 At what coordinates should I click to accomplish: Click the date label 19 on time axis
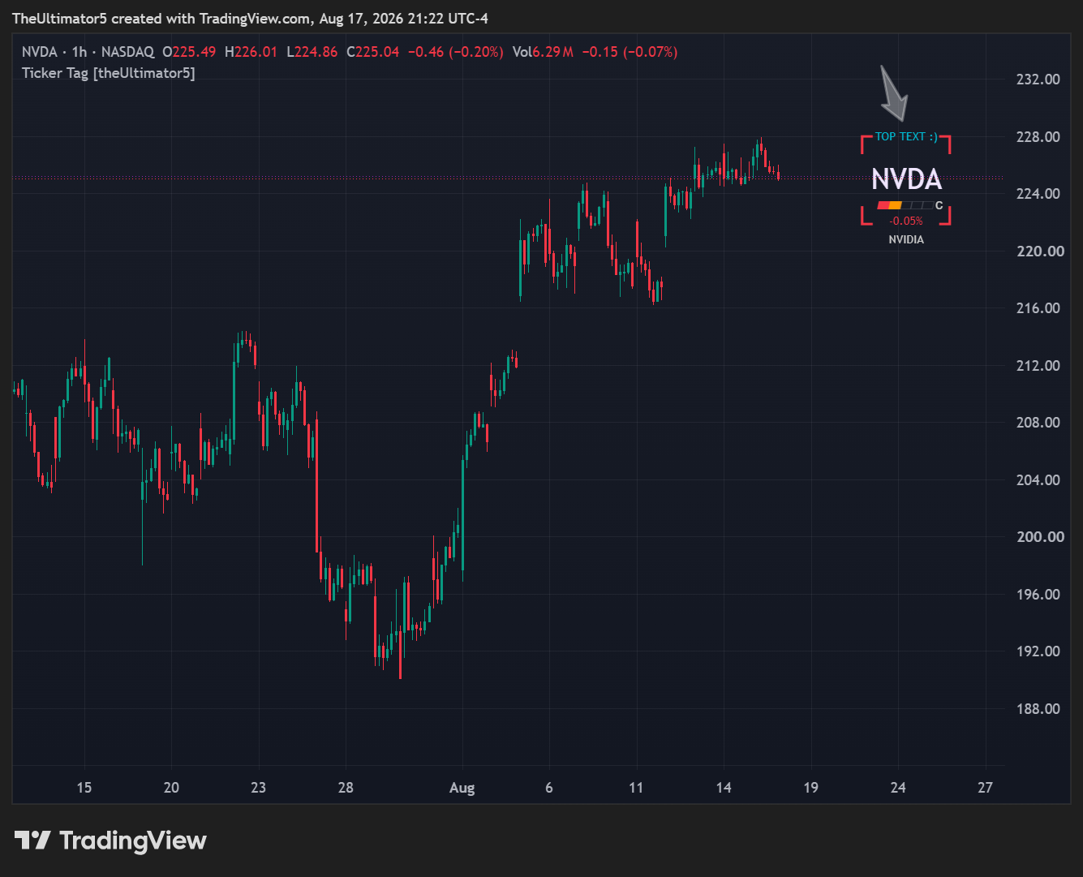[x=811, y=788]
